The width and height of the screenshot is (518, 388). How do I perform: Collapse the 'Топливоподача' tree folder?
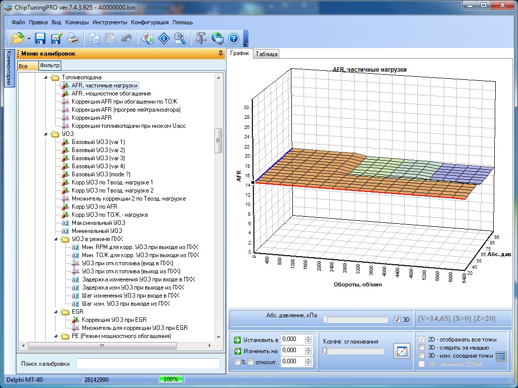click(x=45, y=77)
